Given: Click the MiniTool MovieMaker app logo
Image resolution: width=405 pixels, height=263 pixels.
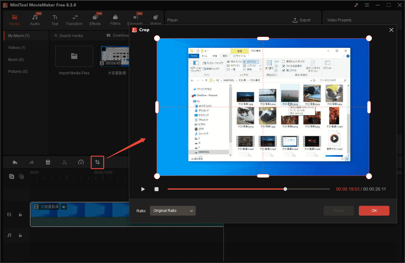Looking at the screenshot, I should pyautogui.click(x=5, y=5).
